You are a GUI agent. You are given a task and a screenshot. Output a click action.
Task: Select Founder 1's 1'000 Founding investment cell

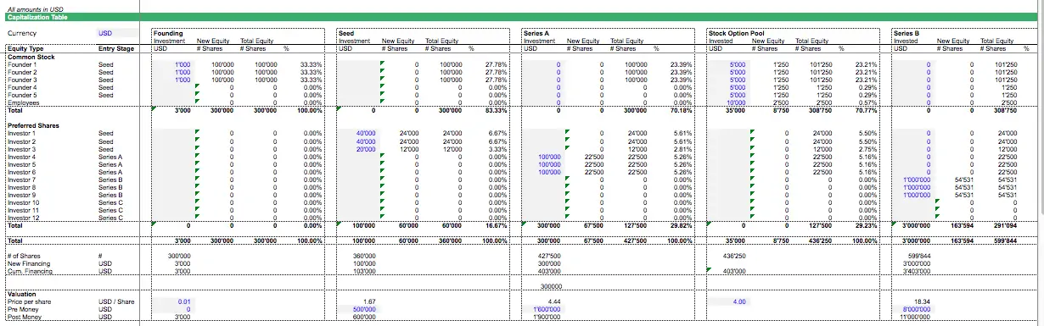[x=173, y=64]
